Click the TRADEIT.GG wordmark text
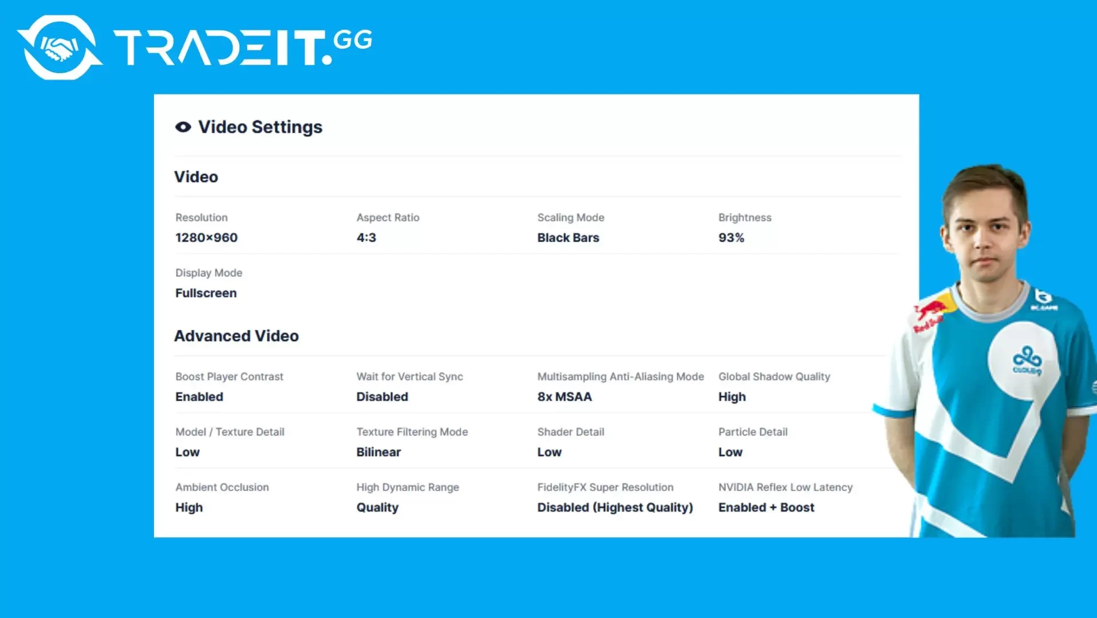This screenshot has height=618, width=1097. (x=243, y=47)
